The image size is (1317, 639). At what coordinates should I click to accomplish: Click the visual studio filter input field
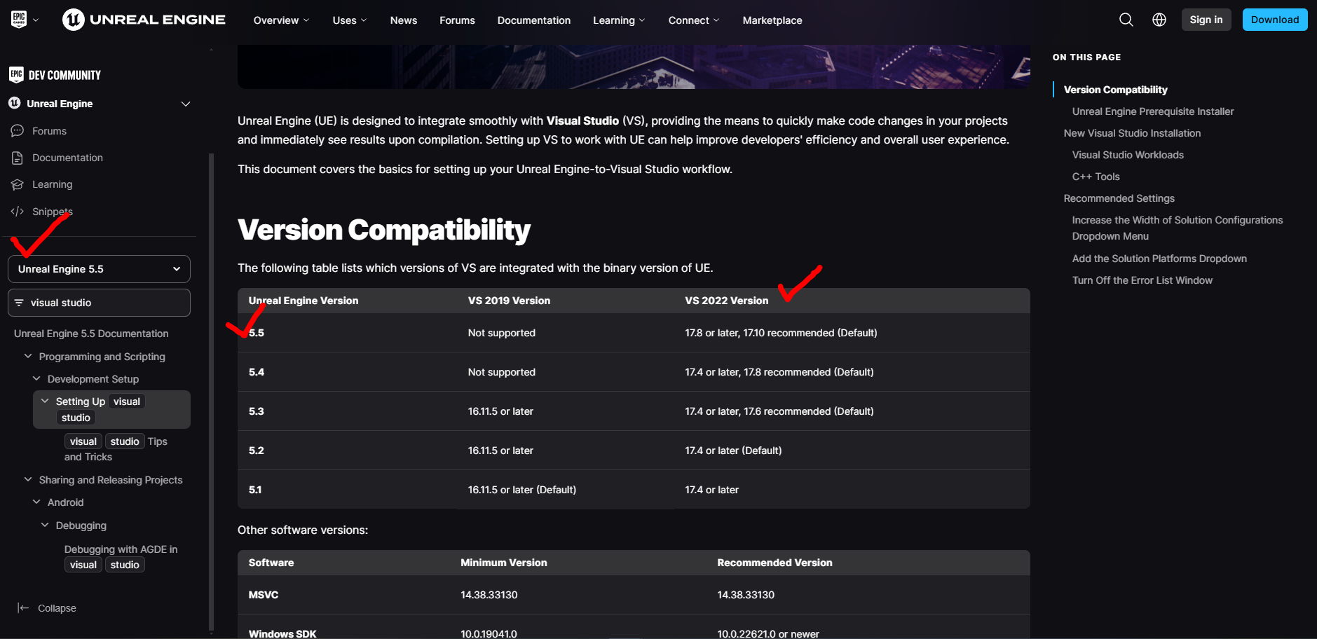pos(99,303)
